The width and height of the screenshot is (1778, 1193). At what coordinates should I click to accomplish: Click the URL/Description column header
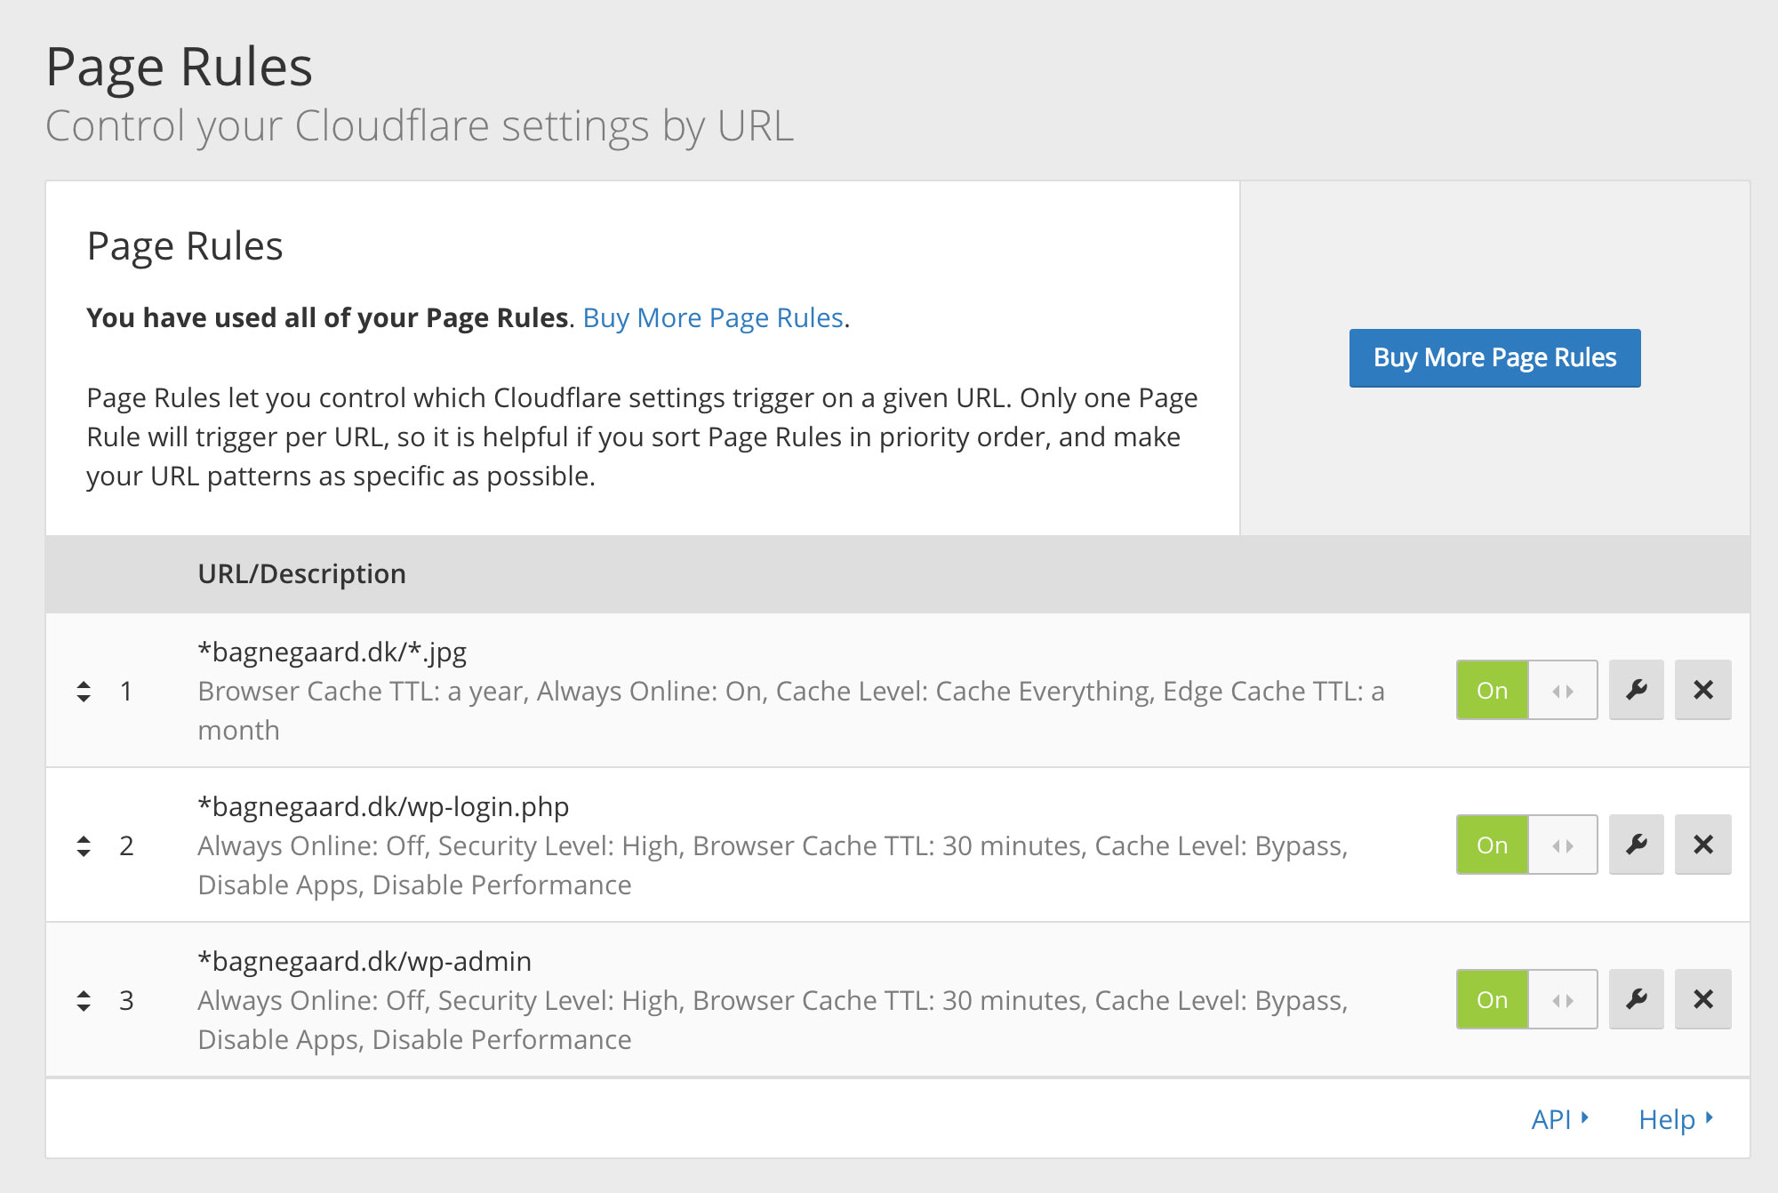pos(301,573)
